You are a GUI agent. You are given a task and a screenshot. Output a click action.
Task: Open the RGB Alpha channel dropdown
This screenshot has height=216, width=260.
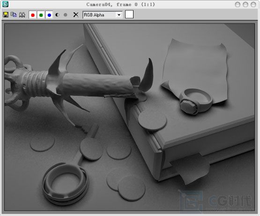(x=103, y=15)
